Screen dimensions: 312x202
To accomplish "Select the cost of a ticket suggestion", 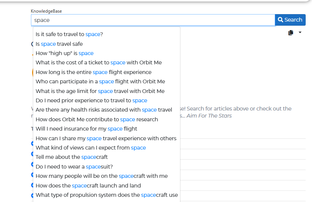I will (99, 62).
